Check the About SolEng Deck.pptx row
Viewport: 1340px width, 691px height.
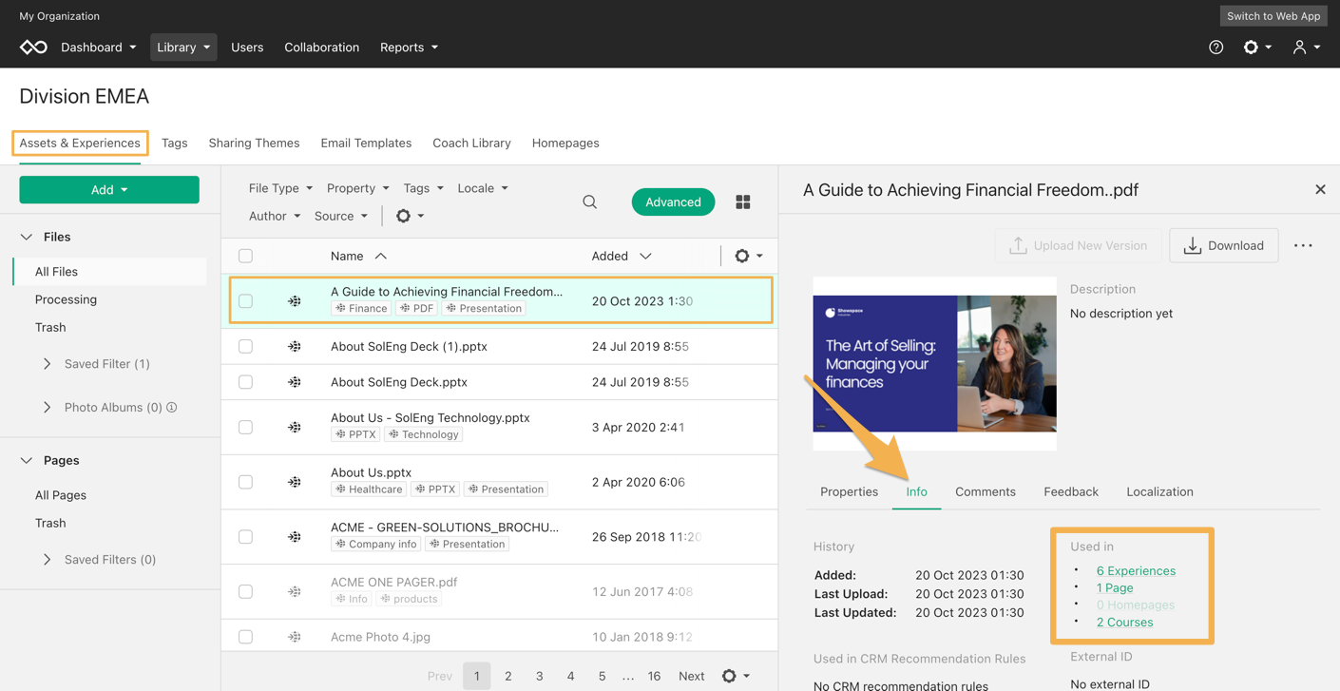245,382
